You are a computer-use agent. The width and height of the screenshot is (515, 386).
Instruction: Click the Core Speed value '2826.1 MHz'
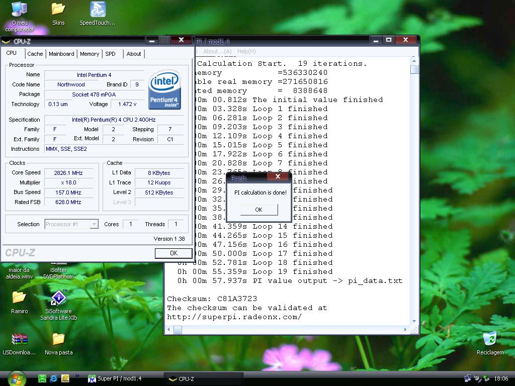click(68, 173)
